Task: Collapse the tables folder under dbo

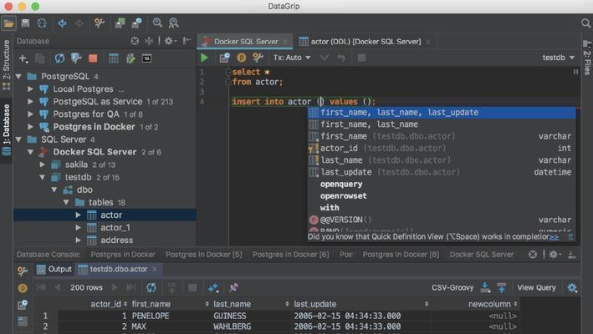Action: (66, 203)
